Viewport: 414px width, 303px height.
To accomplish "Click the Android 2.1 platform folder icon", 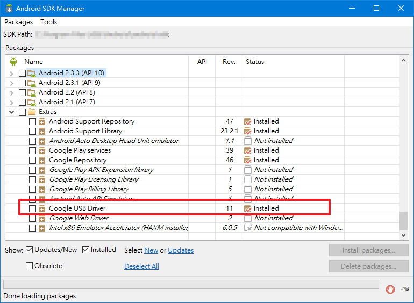I will coord(31,102).
